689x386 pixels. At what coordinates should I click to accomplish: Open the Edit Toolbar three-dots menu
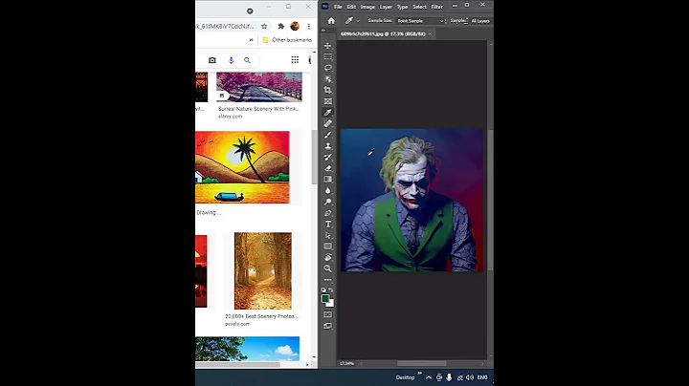point(328,279)
